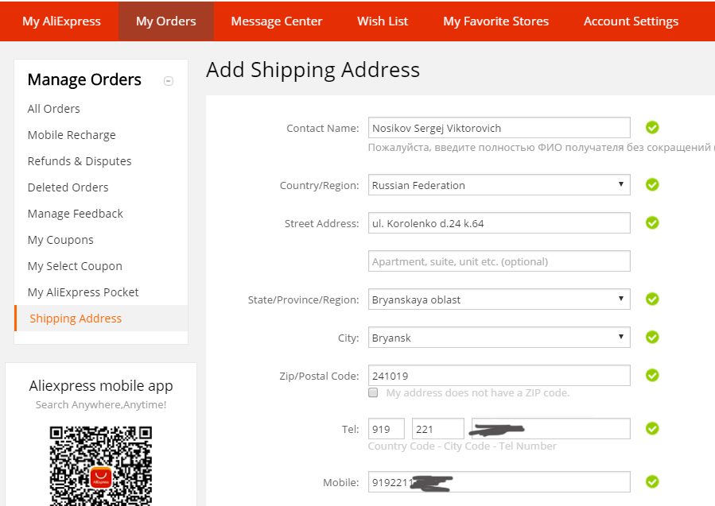Open My Favorite Stores tab
This screenshot has width=715, height=506.
point(495,21)
